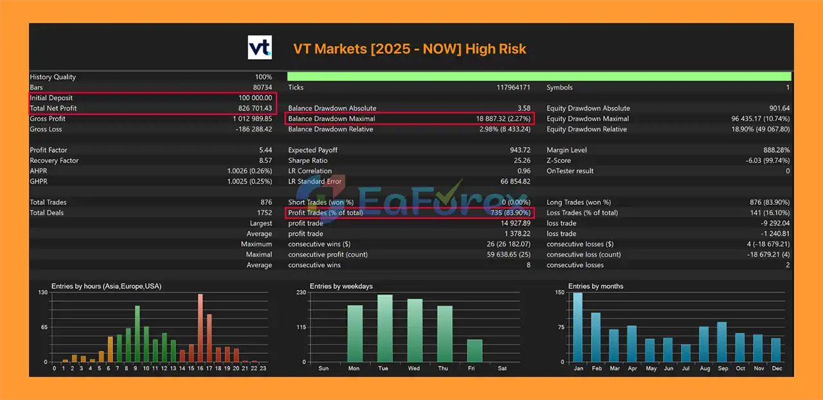Click the Balance Drawdown Maximal highlighted row

coord(410,119)
